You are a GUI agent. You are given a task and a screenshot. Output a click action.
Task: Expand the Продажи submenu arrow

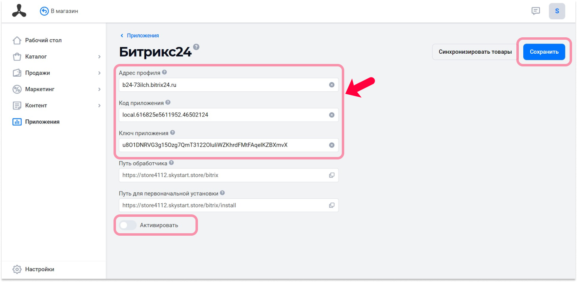(x=99, y=73)
